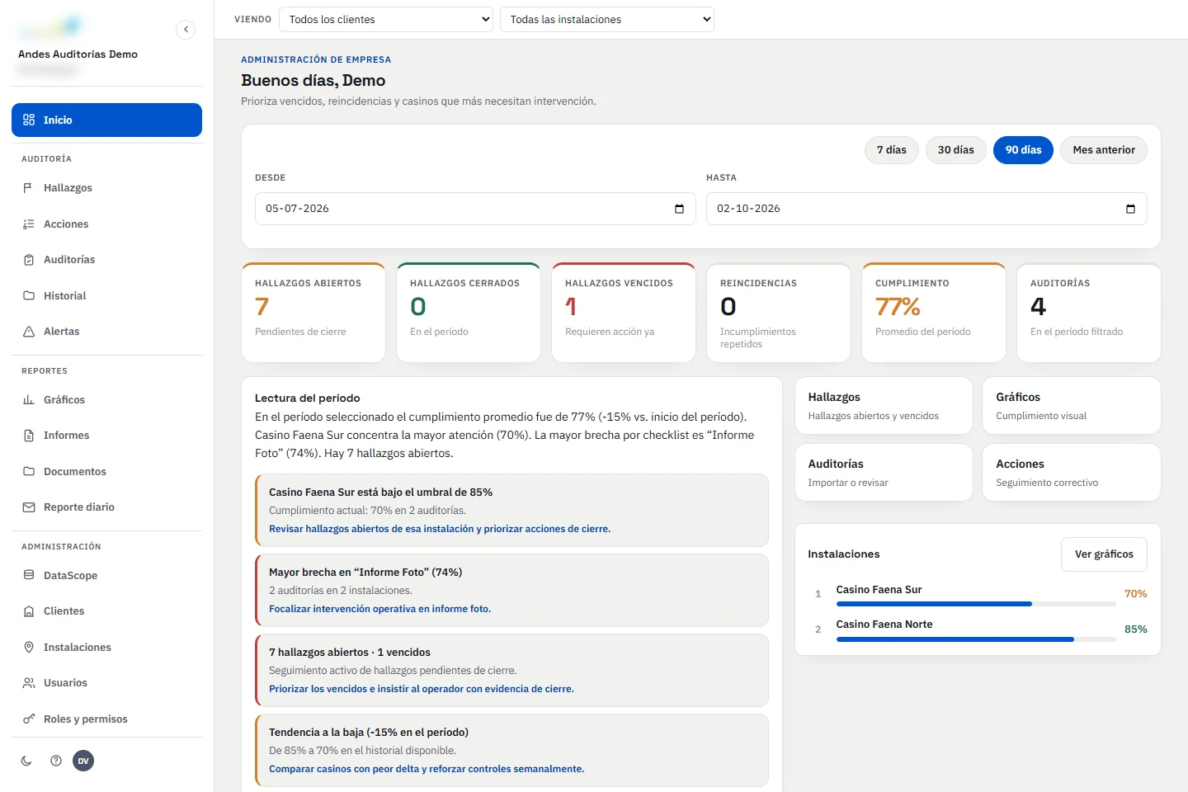Click the Documentos folder icon in sidebar

(29, 472)
